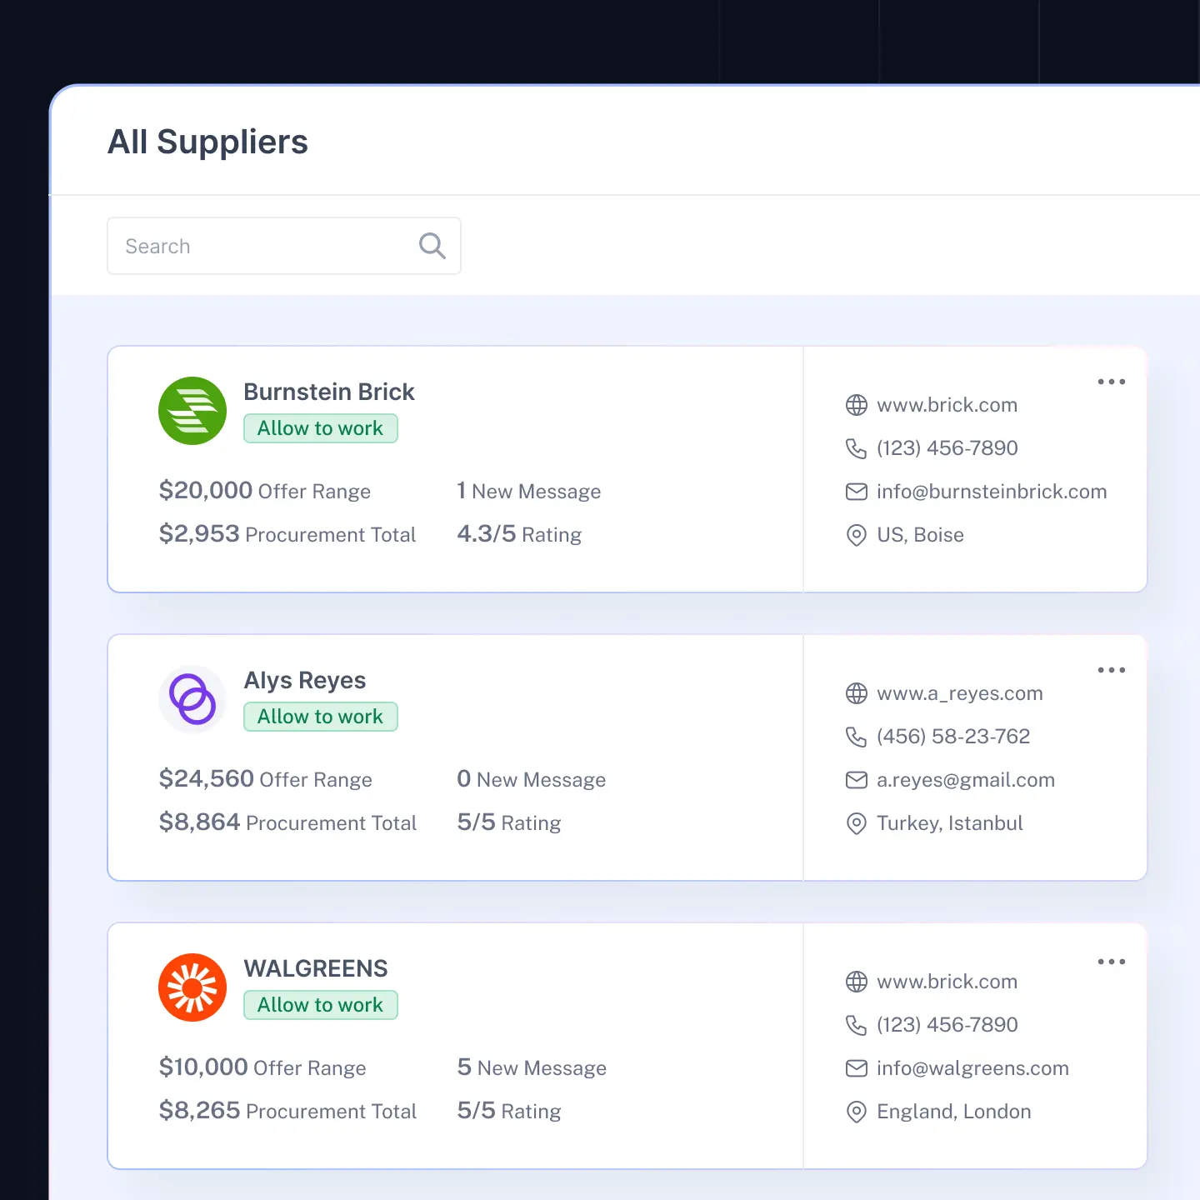The height and width of the screenshot is (1200, 1200).
Task: Select the WALGREENS sunburst logo
Action: coord(192,987)
